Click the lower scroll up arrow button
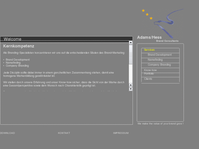The height and width of the screenshot is (149, 199). 131,85
